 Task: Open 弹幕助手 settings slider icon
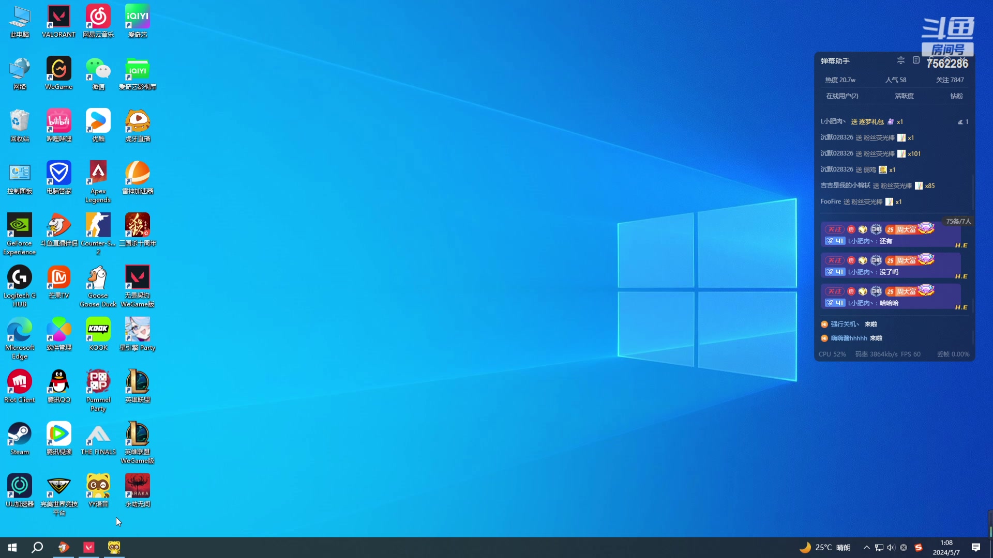[900, 60]
